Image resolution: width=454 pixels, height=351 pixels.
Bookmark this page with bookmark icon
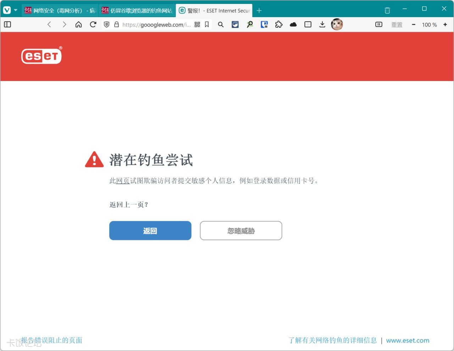(x=207, y=25)
